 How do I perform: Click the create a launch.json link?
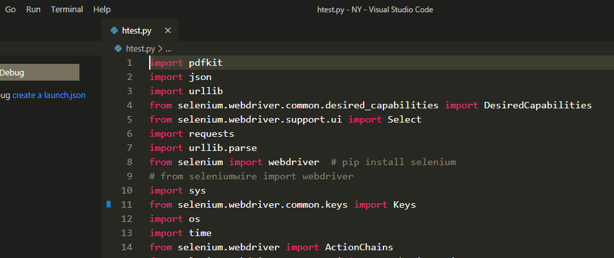[49, 95]
